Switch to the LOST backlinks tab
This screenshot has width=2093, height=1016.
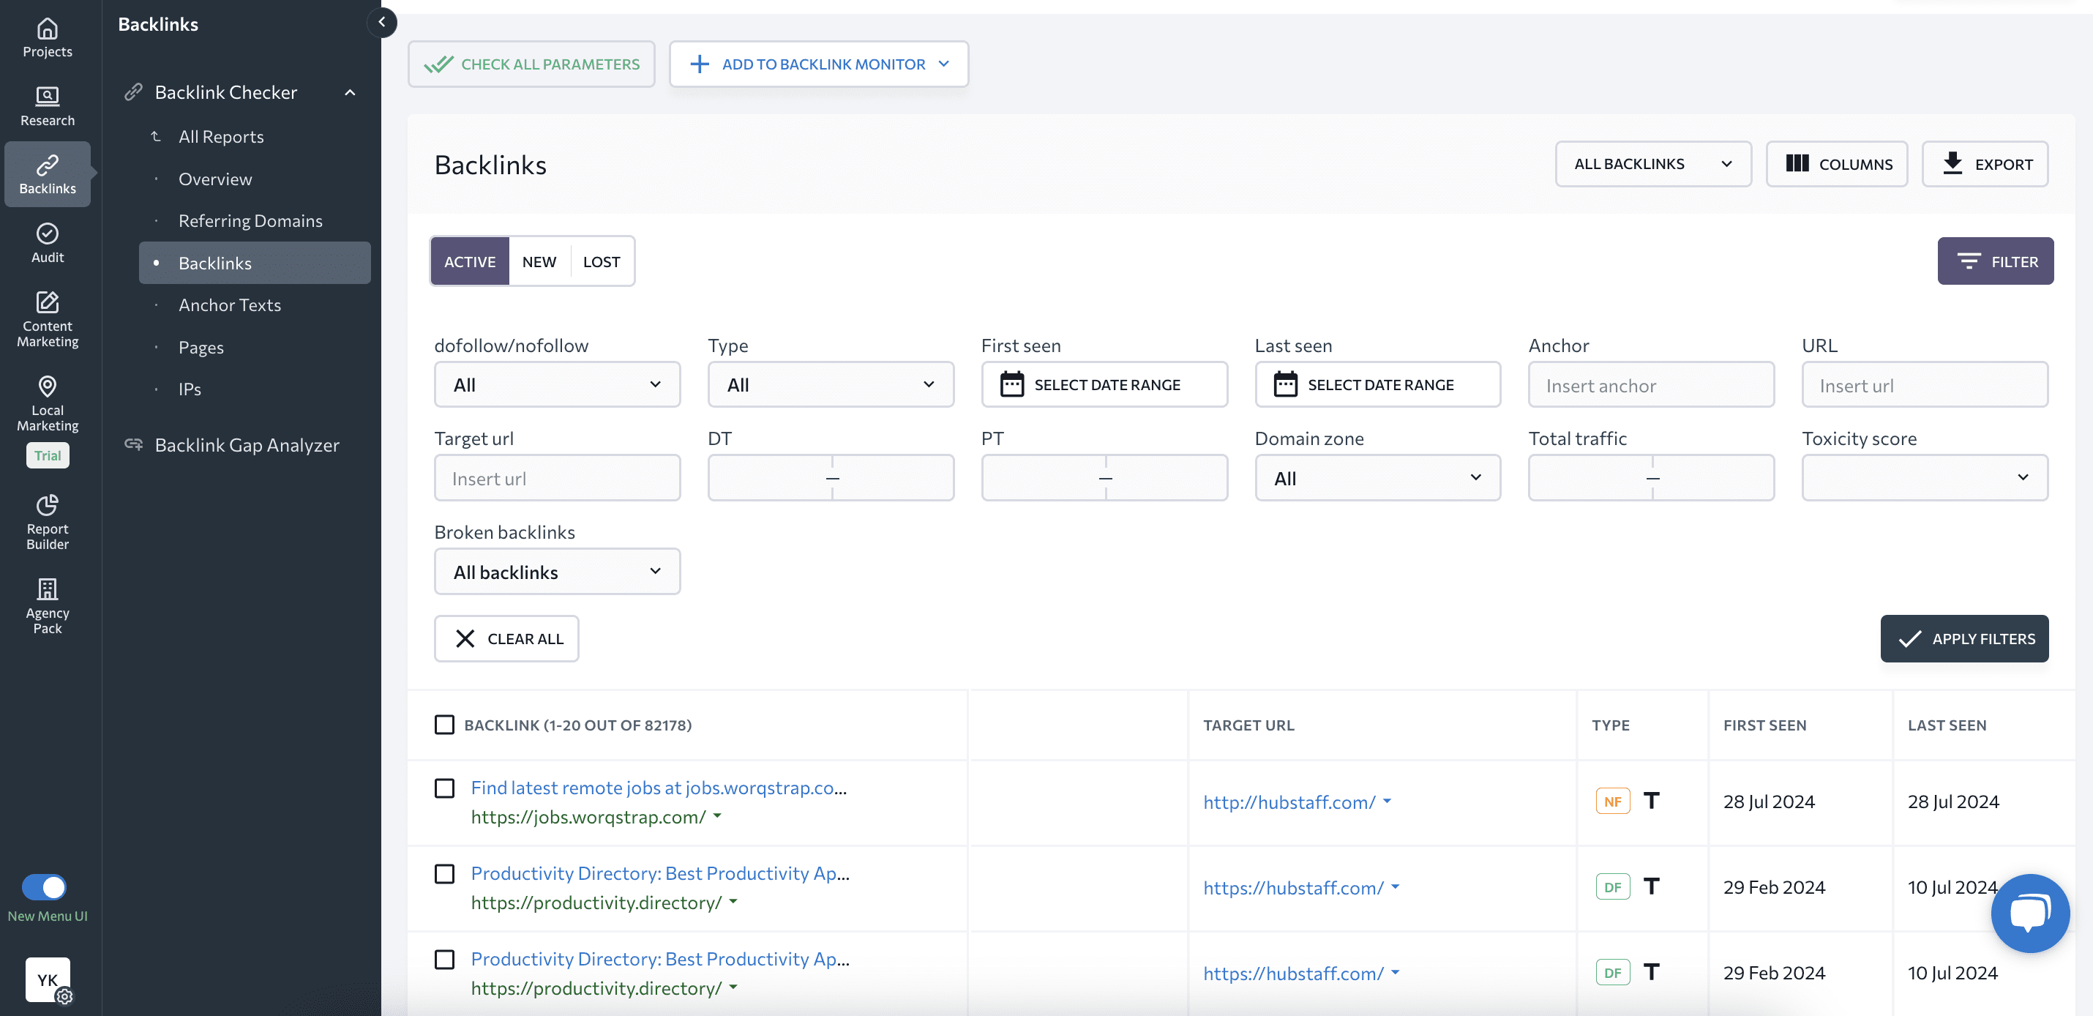(601, 261)
